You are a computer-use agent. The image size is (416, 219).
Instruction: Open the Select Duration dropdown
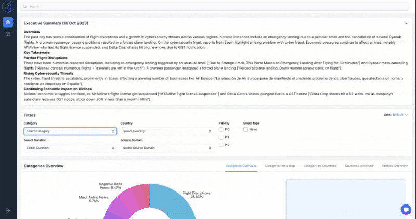[x=70, y=148]
